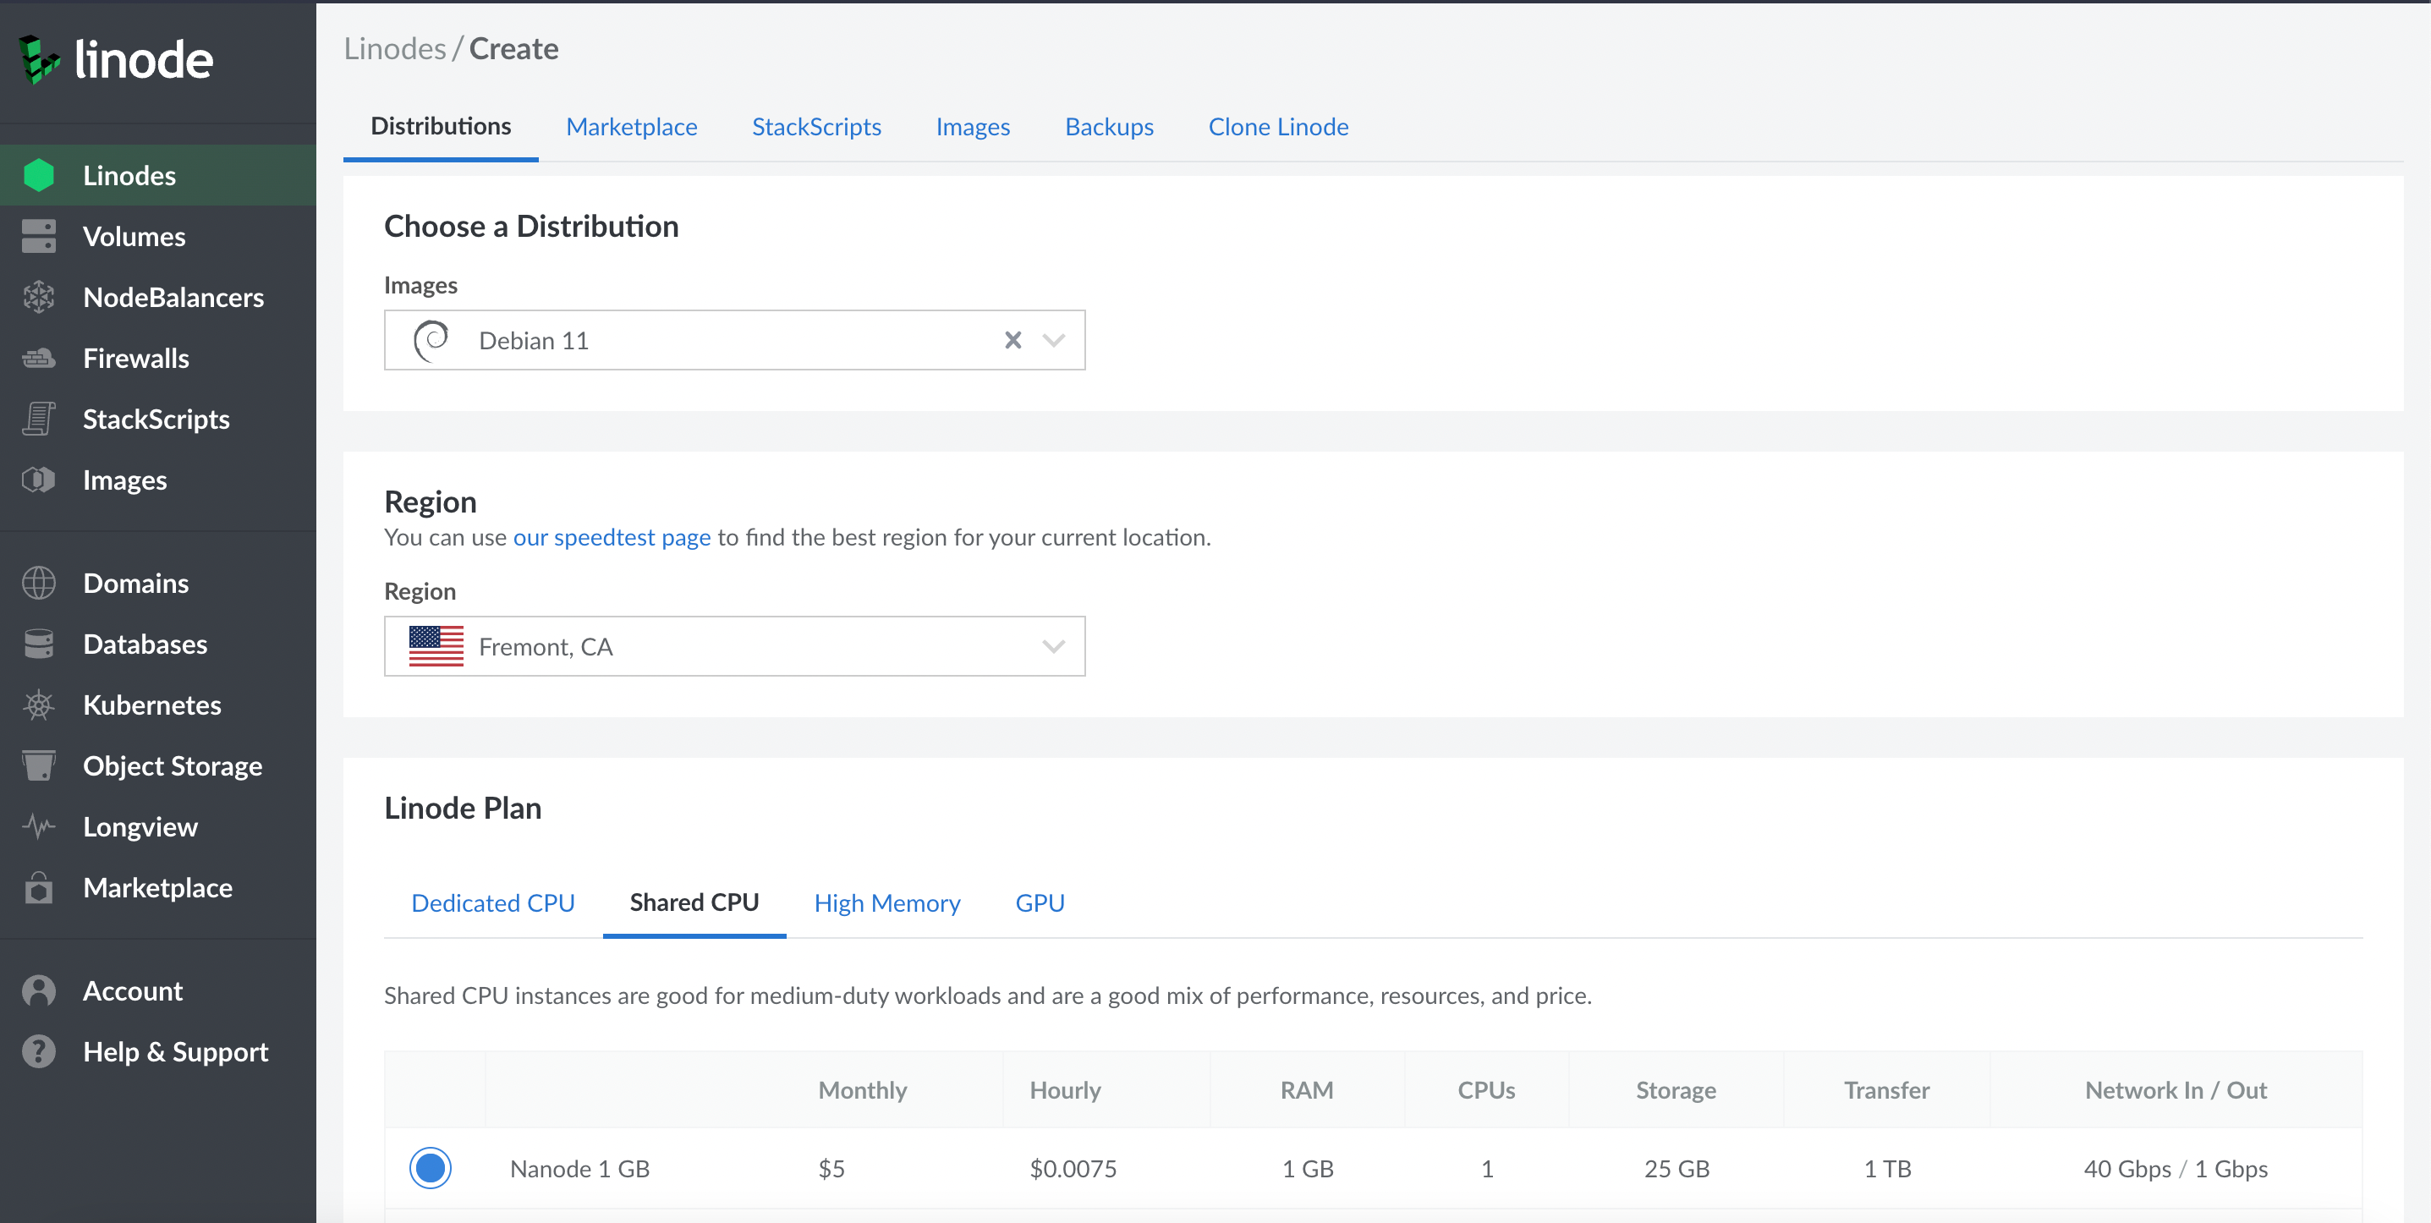Screen dimensions: 2431x1223
Task: Click the Help & Support question icon
Action: click(39, 1051)
